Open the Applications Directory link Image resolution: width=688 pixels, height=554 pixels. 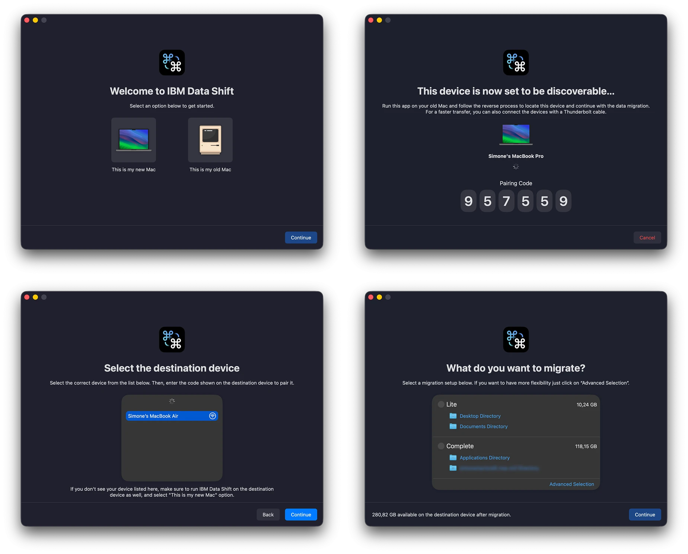click(x=485, y=458)
